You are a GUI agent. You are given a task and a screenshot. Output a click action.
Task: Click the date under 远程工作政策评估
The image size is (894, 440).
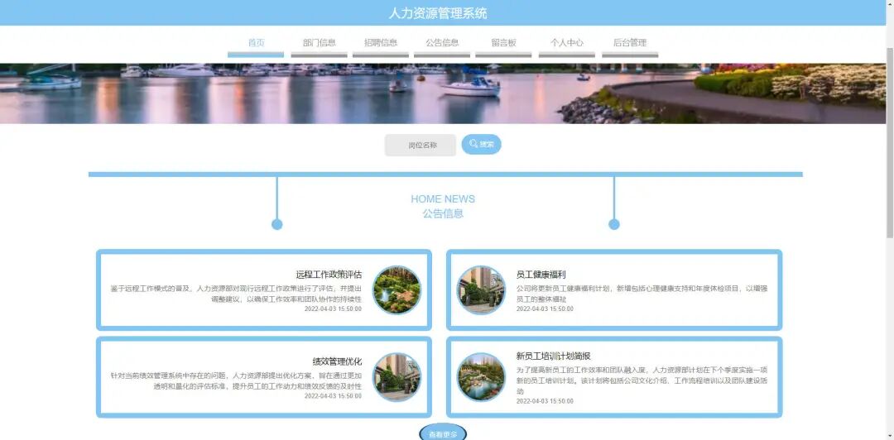333,309
